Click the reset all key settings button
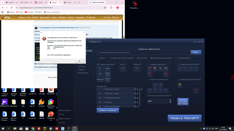Image resolution: width=234 pixels, height=131 pixels. pos(183,102)
